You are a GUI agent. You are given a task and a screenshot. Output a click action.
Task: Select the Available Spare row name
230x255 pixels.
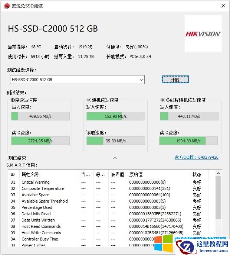point(35,195)
